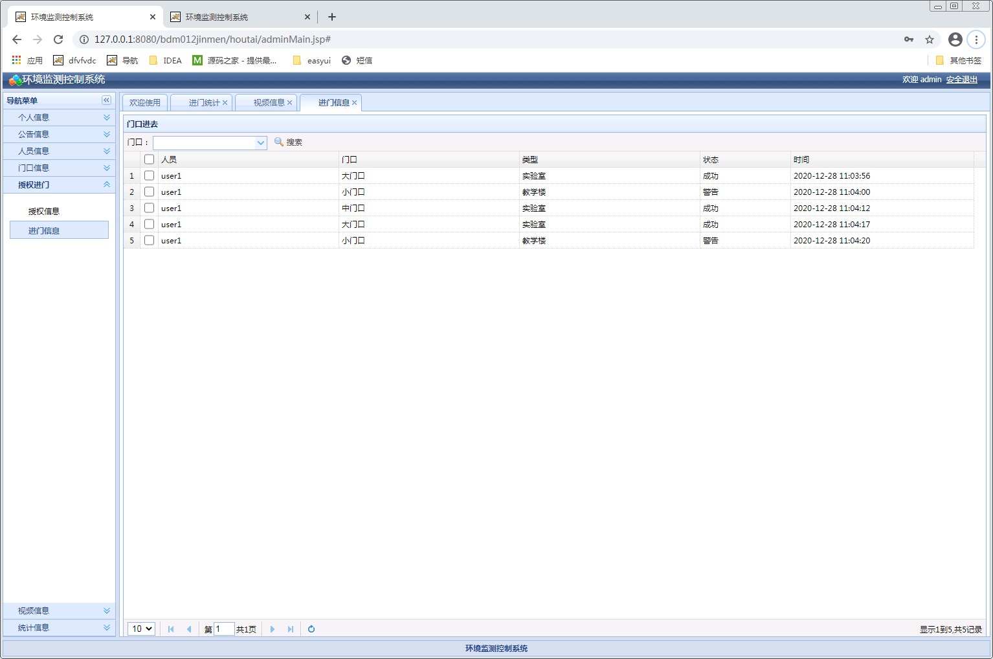
Task: Open the 门口 combo box dropdown arrow
Action: (x=261, y=142)
